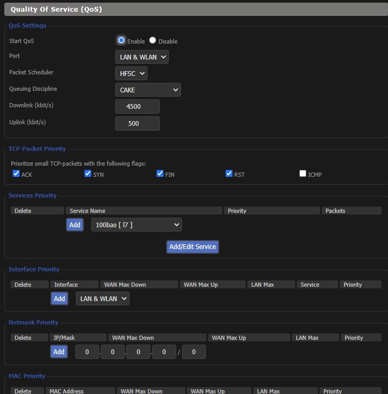Click the Downlink kbit/s input field
This screenshot has height=394, width=388.
click(x=137, y=106)
